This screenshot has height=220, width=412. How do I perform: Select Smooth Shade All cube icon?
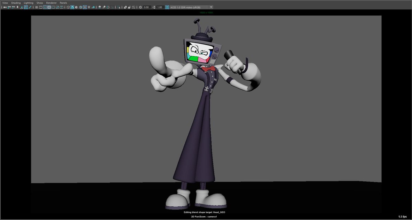pyautogui.click(x=72, y=7)
